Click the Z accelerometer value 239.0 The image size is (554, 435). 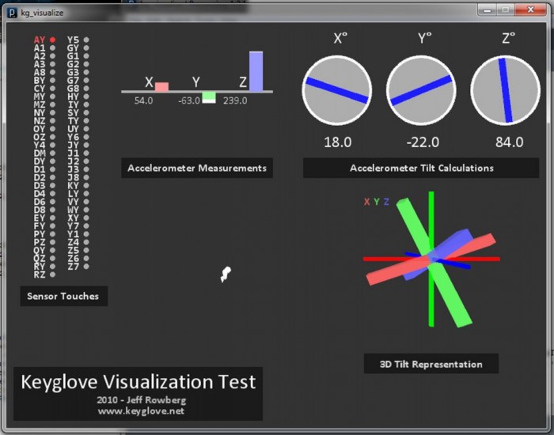(235, 101)
